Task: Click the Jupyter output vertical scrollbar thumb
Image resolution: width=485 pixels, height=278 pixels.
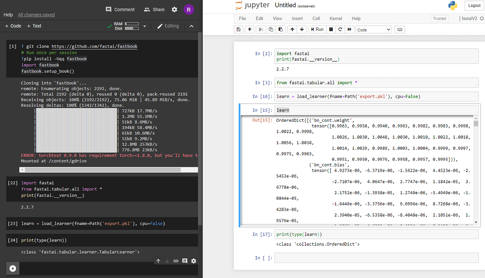Action: 476,124
